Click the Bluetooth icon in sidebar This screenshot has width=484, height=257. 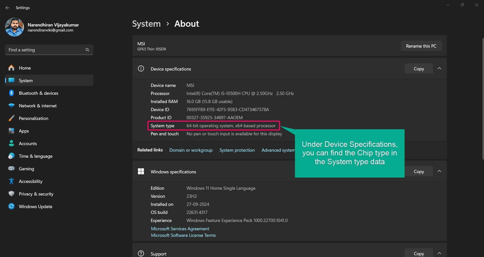tap(11, 93)
